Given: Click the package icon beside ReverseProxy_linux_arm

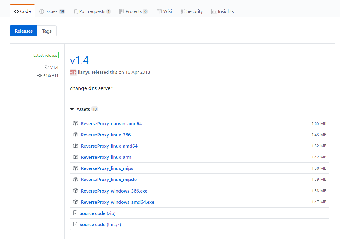Looking at the screenshot, I should pos(75,157).
